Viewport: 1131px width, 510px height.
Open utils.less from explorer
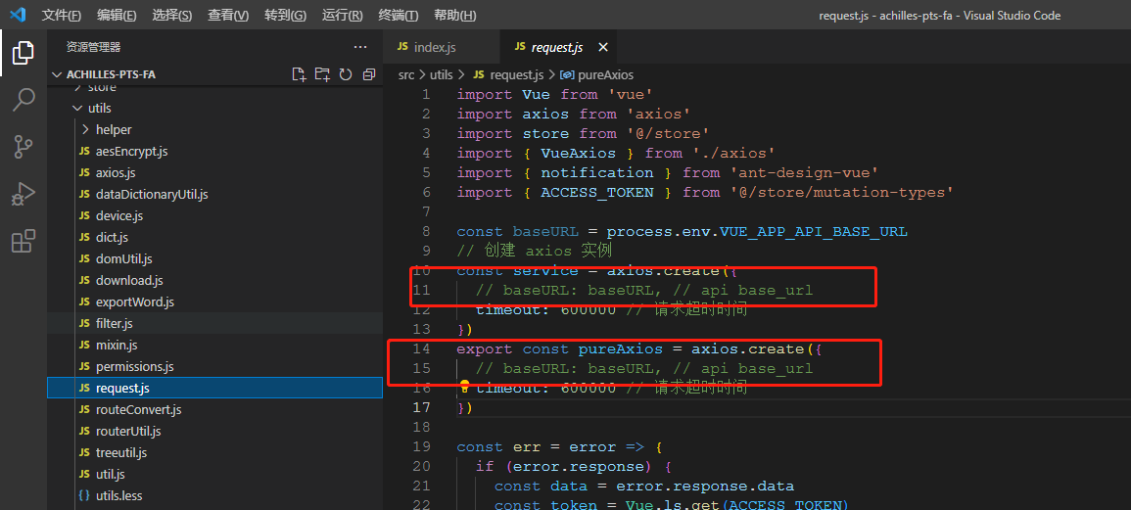tap(215, 496)
